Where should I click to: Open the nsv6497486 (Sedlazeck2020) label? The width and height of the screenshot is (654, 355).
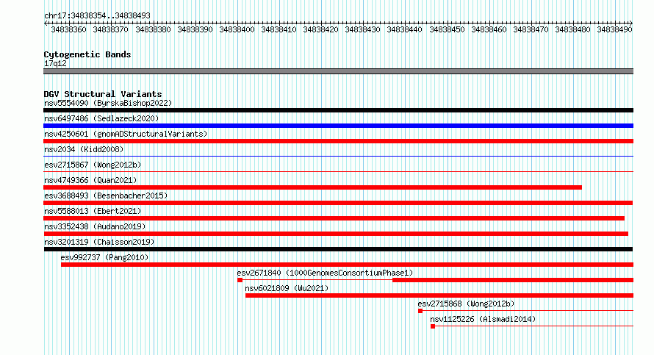pyautogui.click(x=101, y=118)
